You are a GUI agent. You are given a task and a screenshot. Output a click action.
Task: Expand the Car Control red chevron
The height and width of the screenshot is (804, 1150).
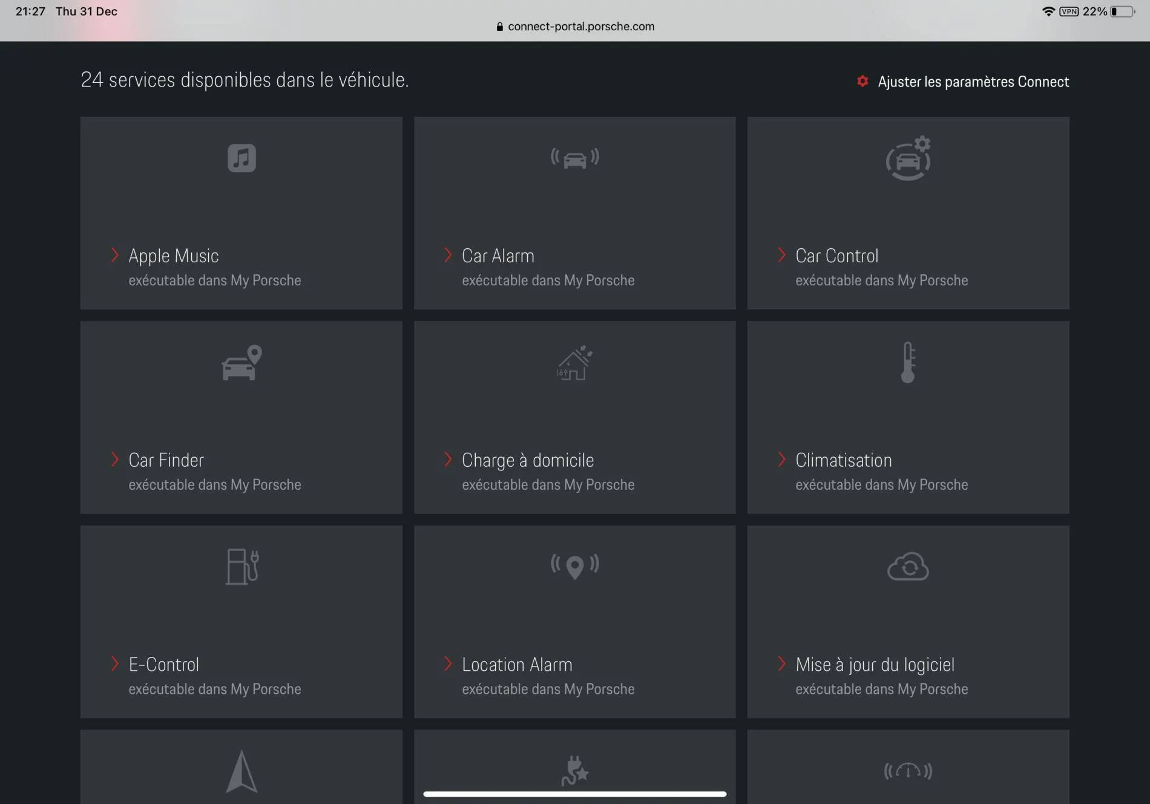781,255
